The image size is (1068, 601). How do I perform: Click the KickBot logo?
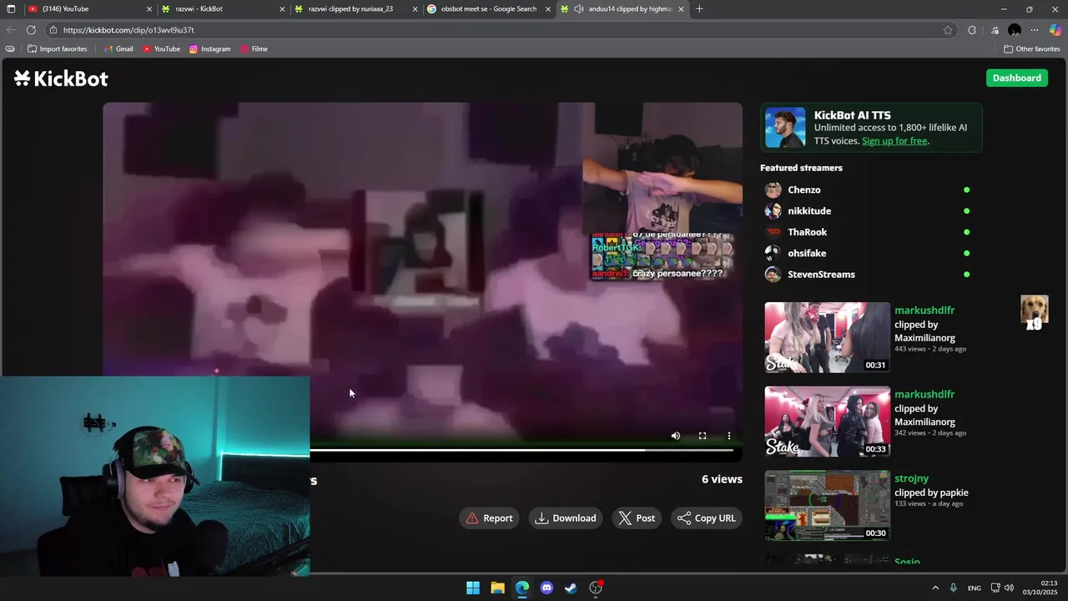pos(61,78)
